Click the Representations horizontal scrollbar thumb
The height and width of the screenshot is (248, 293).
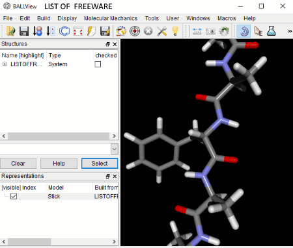[29, 242]
